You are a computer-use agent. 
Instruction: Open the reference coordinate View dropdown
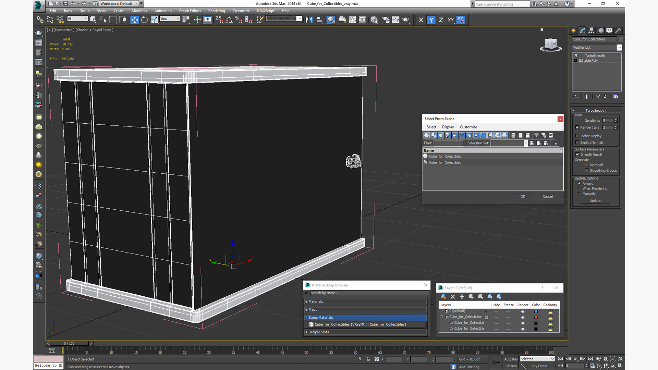pyautogui.click(x=170, y=18)
